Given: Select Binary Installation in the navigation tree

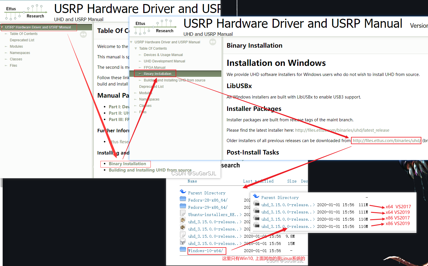Looking at the screenshot, I should (x=157, y=74).
